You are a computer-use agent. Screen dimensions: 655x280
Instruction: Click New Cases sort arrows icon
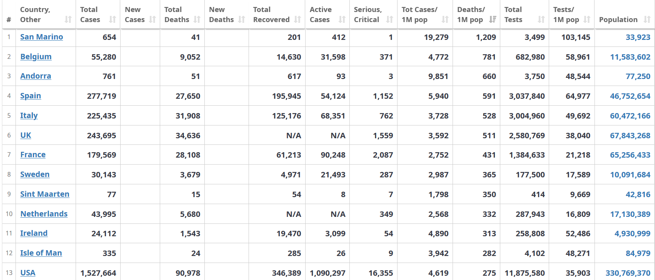tap(152, 19)
